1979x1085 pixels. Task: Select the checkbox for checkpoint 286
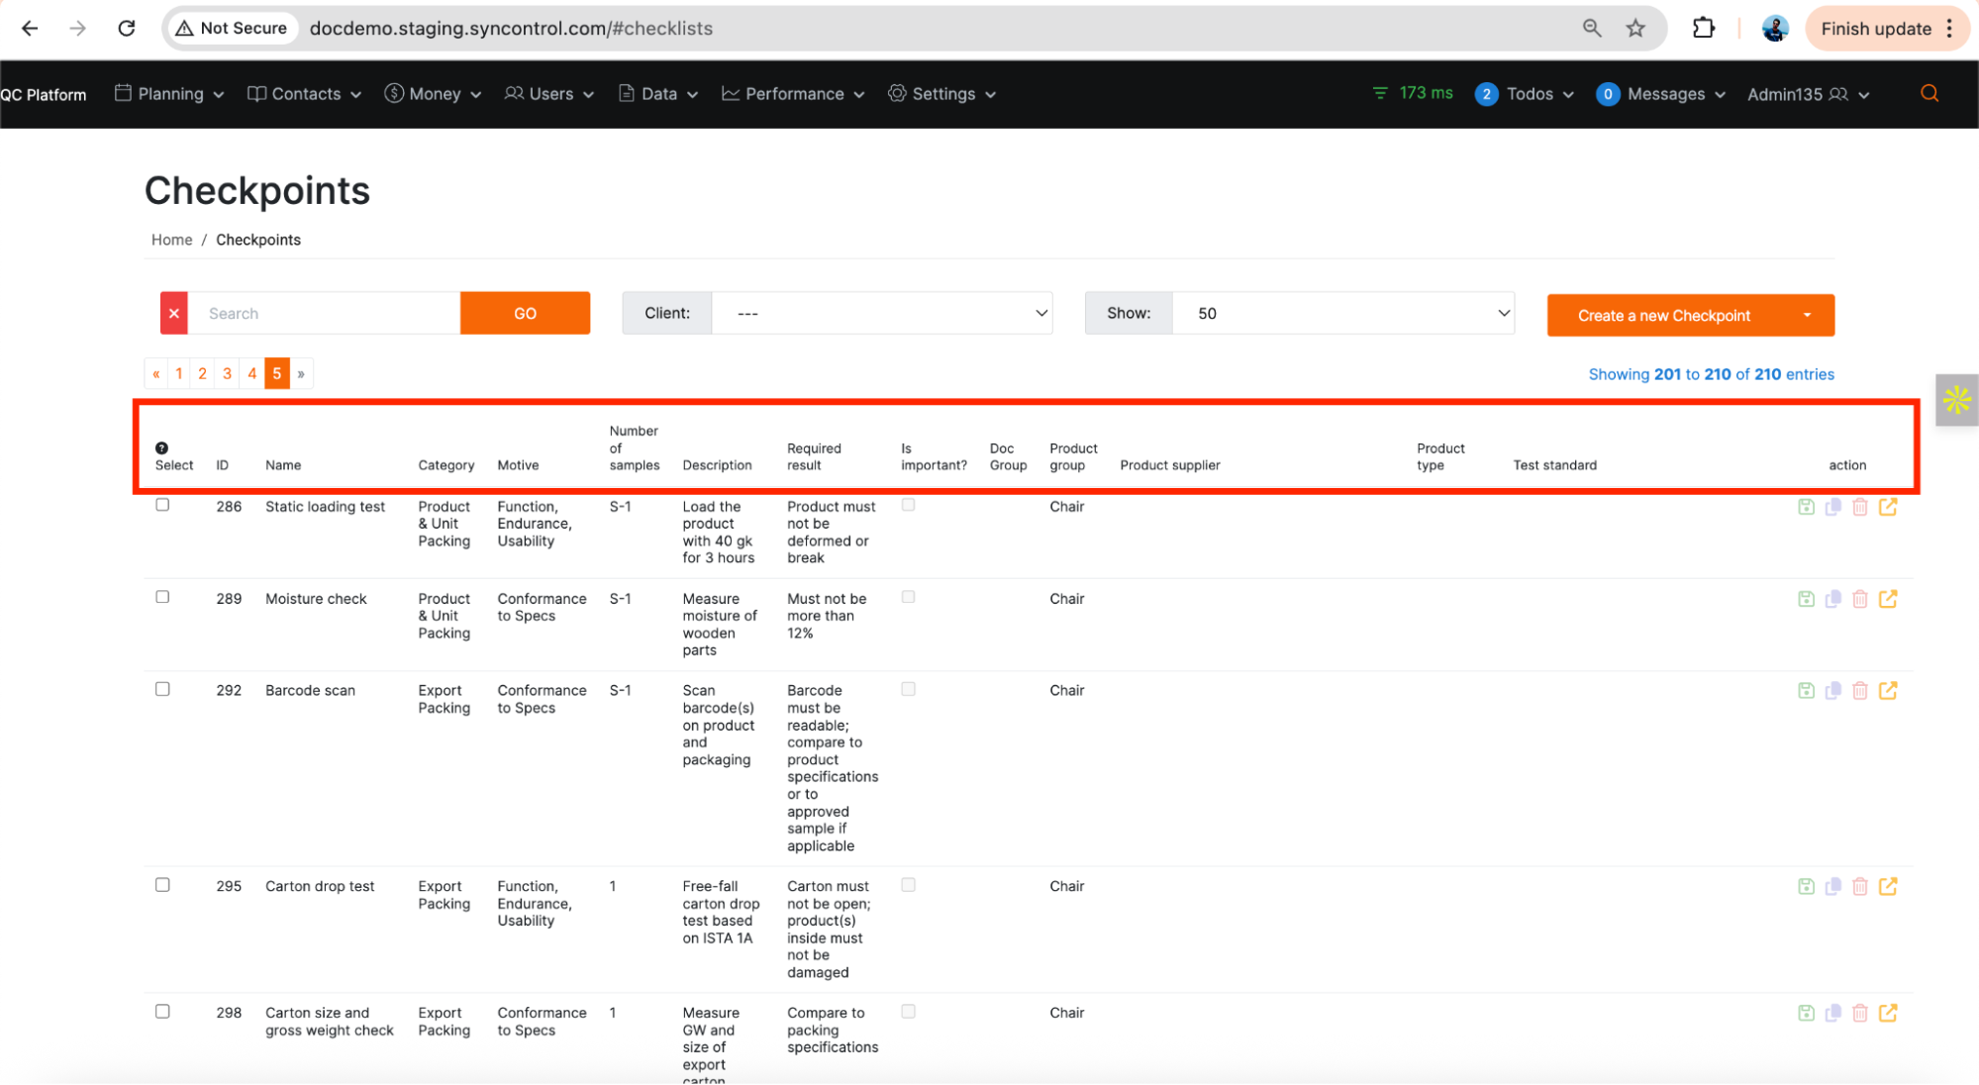point(162,505)
